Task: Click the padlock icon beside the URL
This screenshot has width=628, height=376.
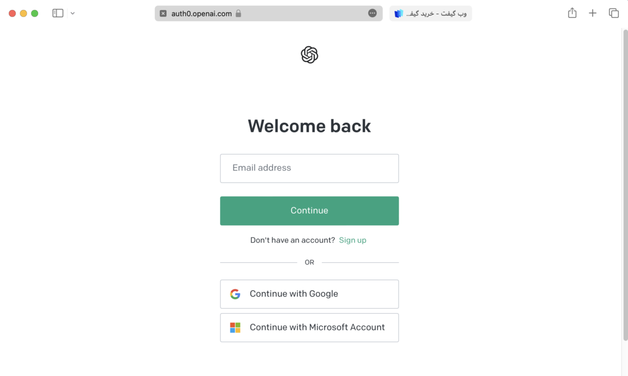Action: click(x=238, y=14)
